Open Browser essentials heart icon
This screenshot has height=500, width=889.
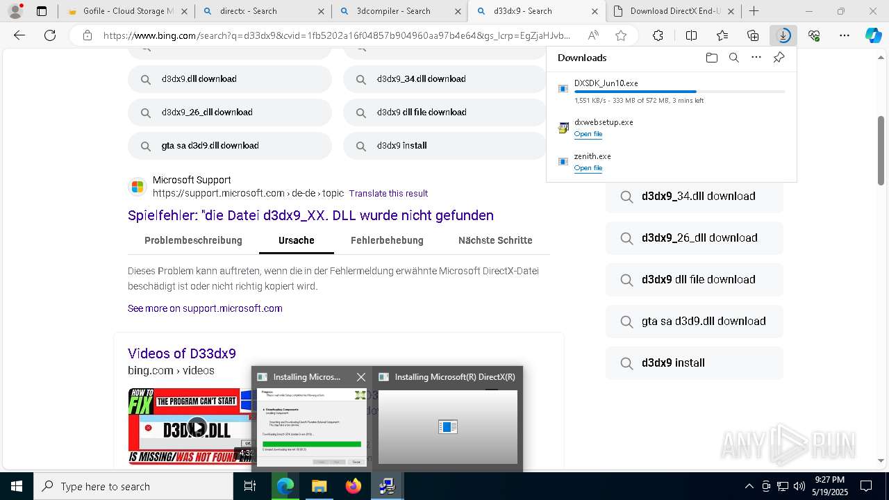click(814, 35)
